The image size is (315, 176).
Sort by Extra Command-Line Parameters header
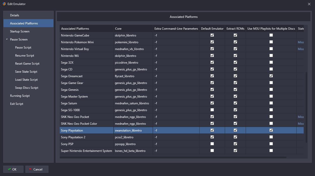tap(176, 28)
